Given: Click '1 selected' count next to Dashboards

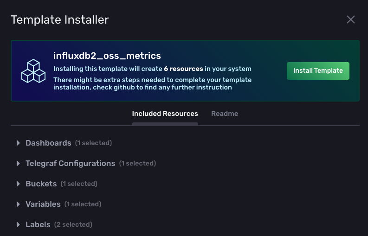Looking at the screenshot, I should [93, 143].
